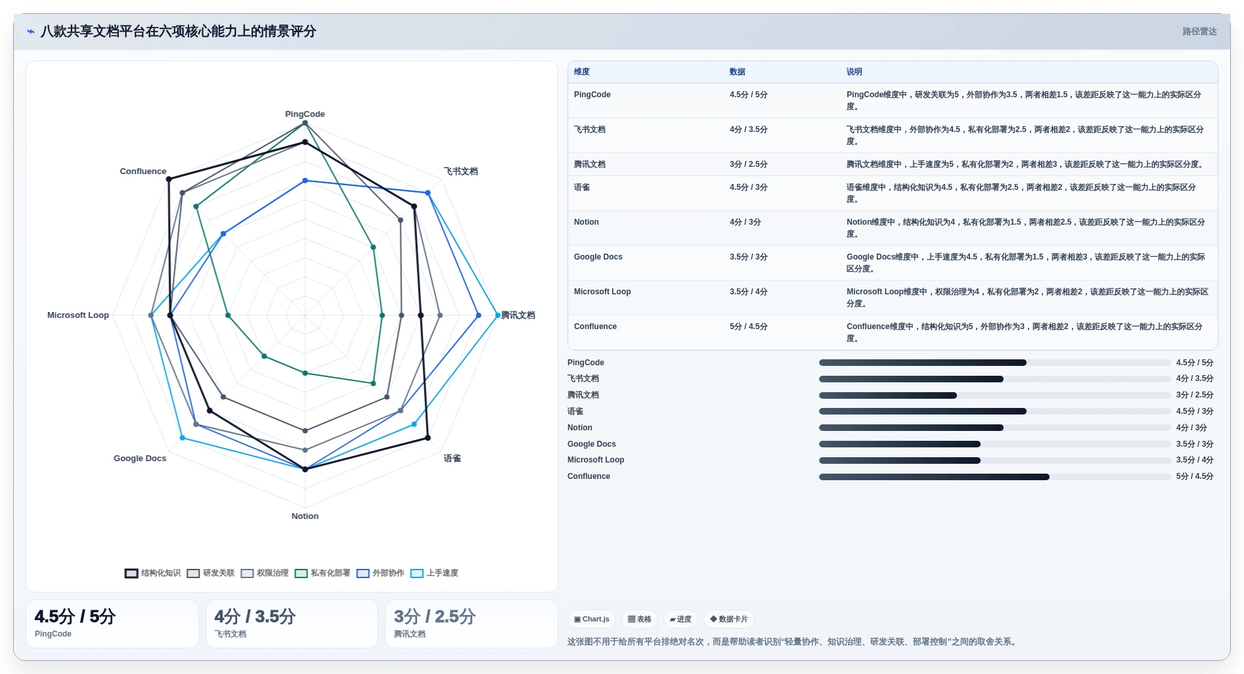Click the 表格 tag chip
Image resolution: width=1244 pixels, height=674 pixels.
639,619
